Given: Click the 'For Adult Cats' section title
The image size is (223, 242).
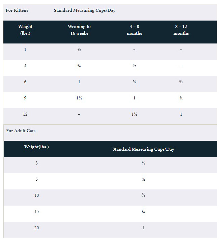Looking at the screenshot, I should click(21, 131).
